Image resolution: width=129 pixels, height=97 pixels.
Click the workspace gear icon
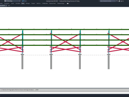pyautogui.click(x=5, y=1)
